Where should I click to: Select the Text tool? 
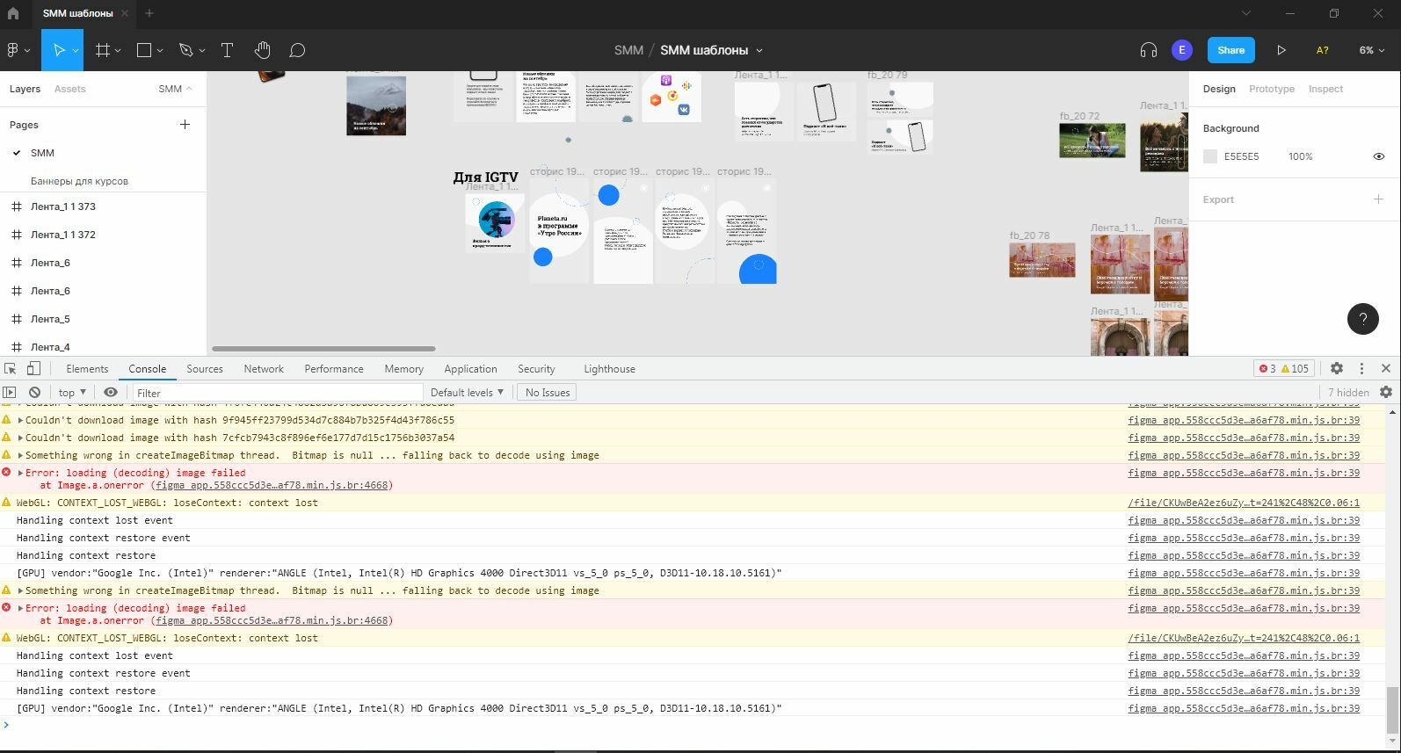(227, 50)
